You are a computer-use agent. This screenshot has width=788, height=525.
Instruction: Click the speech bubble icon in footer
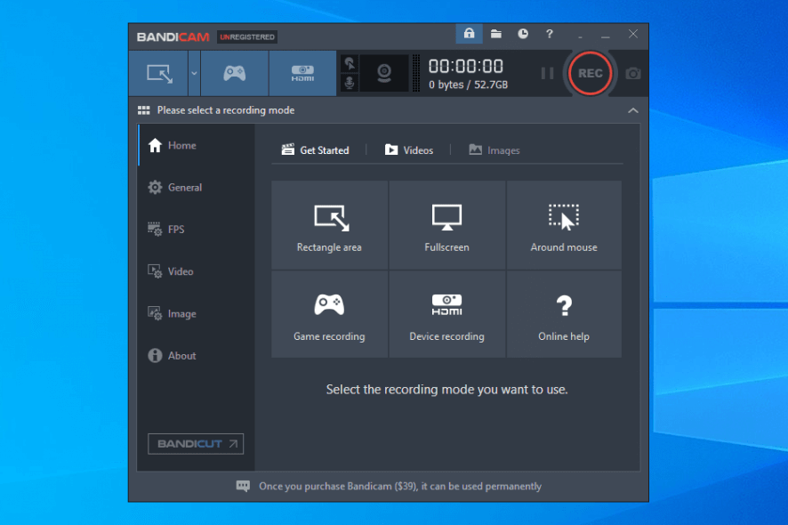pyautogui.click(x=243, y=486)
